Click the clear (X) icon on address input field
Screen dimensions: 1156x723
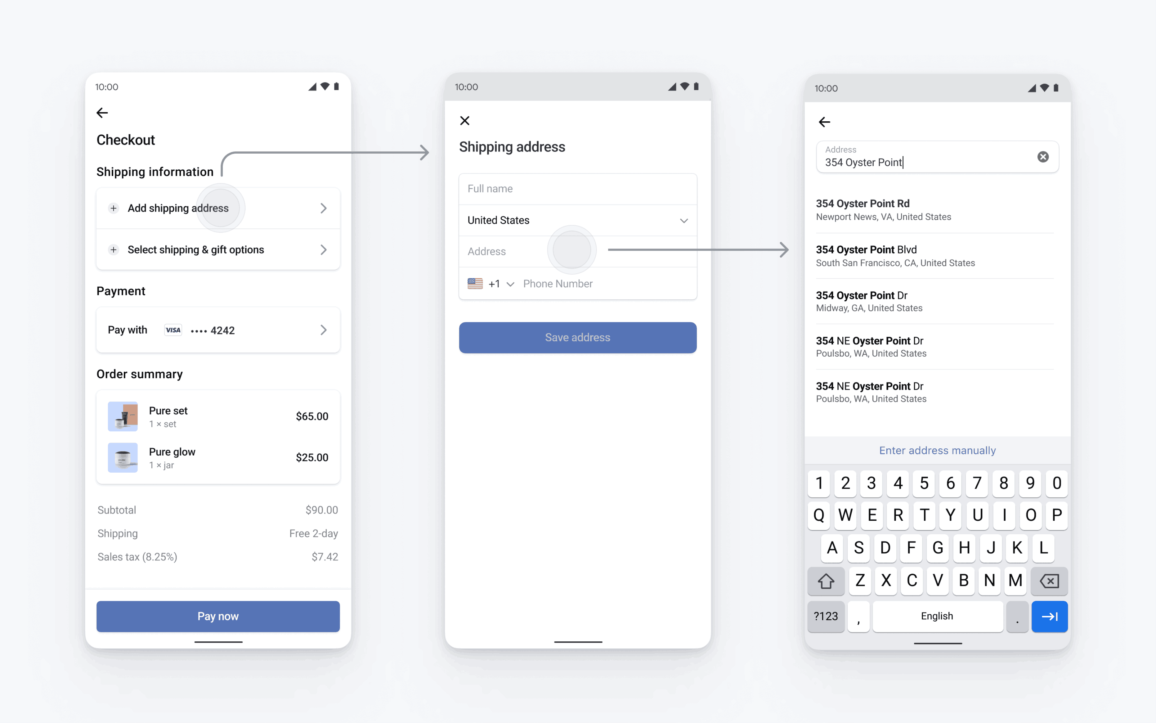(x=1043, y=157)
